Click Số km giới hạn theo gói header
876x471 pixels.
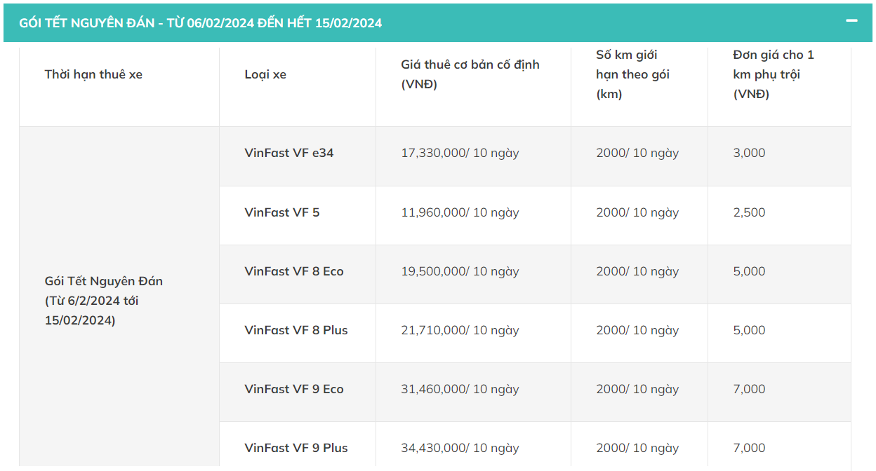pos(632,74)
